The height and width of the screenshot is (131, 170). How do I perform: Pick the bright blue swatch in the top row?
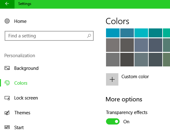[113, 33]
